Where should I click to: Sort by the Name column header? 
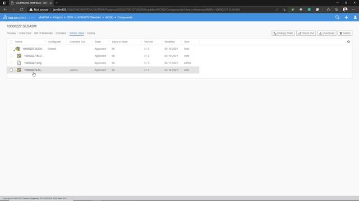[x=19, y=42]
